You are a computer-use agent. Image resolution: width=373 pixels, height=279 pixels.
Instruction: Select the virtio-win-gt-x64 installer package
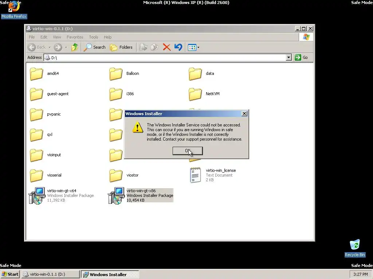(x=61, y=195)
